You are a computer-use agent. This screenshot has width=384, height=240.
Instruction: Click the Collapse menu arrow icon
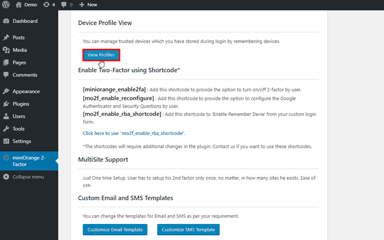(6, 177)
